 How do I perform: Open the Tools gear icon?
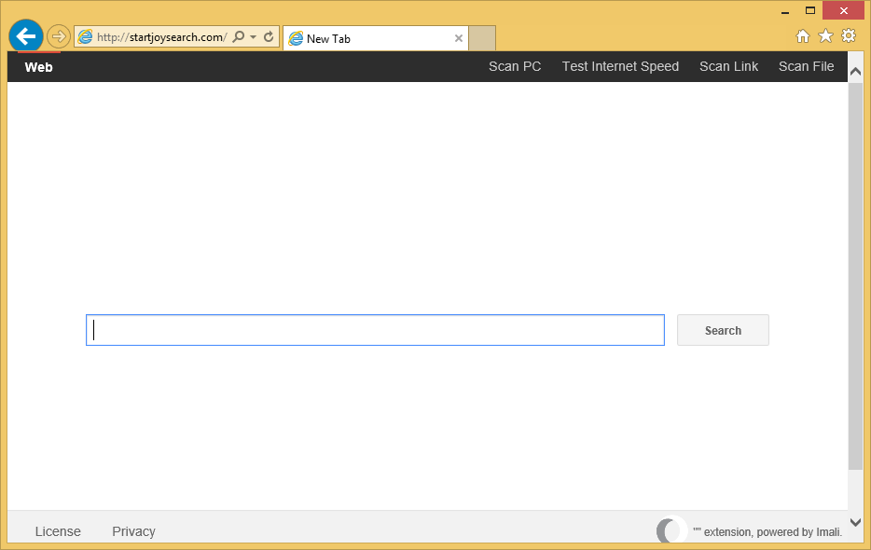(849, 36)
